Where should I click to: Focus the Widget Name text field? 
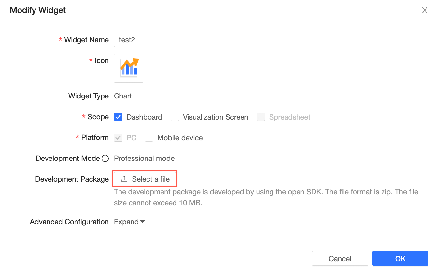pyautogui.click(x=270, y=40)
